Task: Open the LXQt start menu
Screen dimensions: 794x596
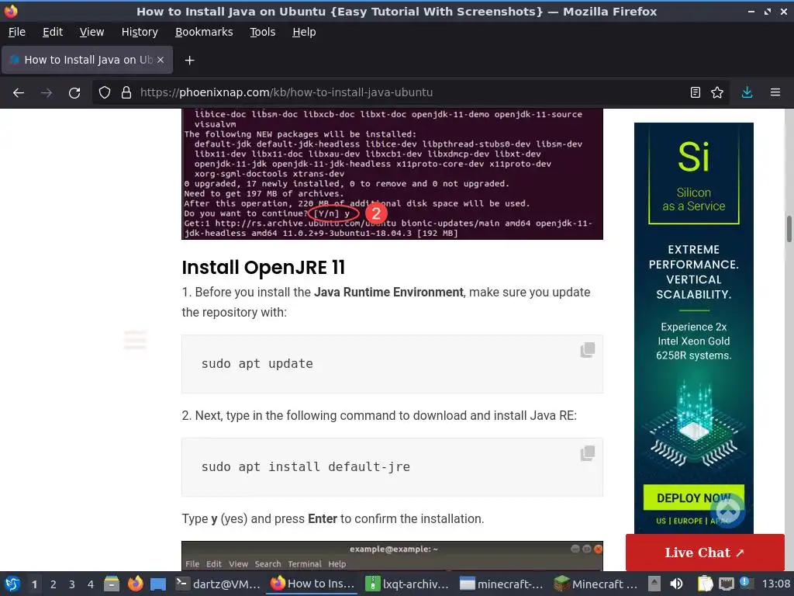Action: pos(12,584)
